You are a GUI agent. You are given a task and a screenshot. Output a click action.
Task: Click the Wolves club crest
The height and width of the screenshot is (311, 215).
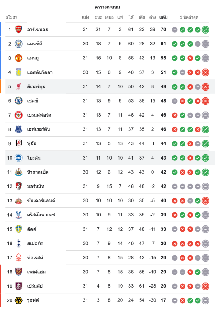(19, 300)
